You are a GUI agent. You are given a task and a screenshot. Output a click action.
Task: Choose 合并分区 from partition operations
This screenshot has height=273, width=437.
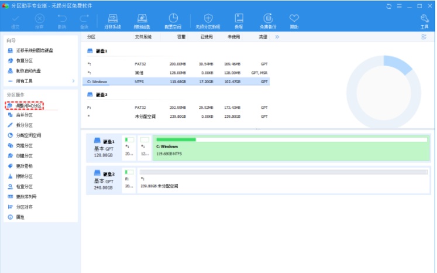click(x=24, y=115)
